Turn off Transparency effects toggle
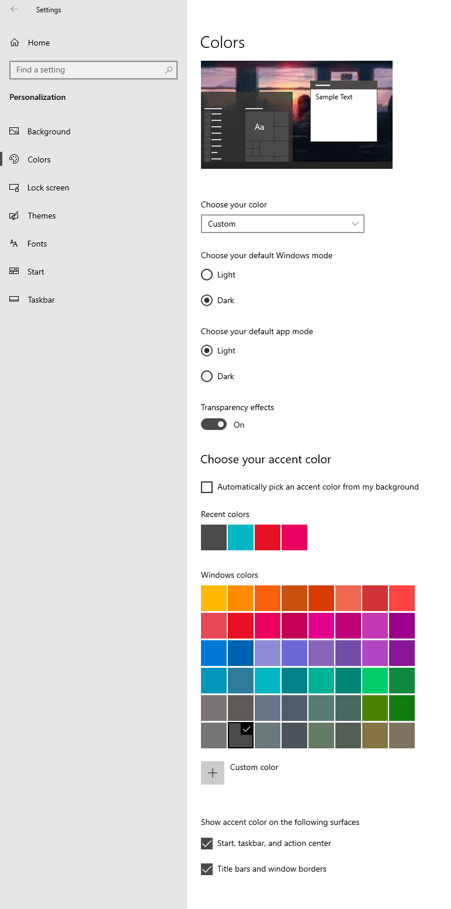Screen dimensions: 451x909 (214, 425)
